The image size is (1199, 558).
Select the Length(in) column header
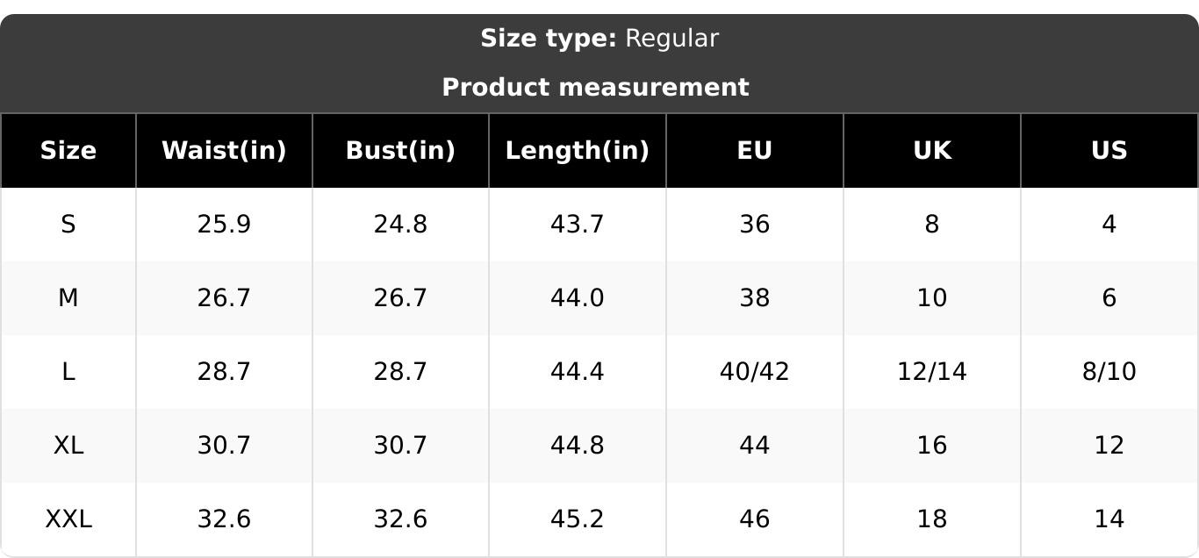[x=578, y=151]
